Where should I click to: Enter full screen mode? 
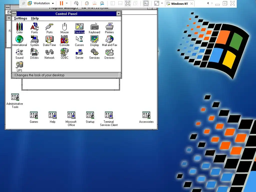pyautogui.click(x=128, y=3)
